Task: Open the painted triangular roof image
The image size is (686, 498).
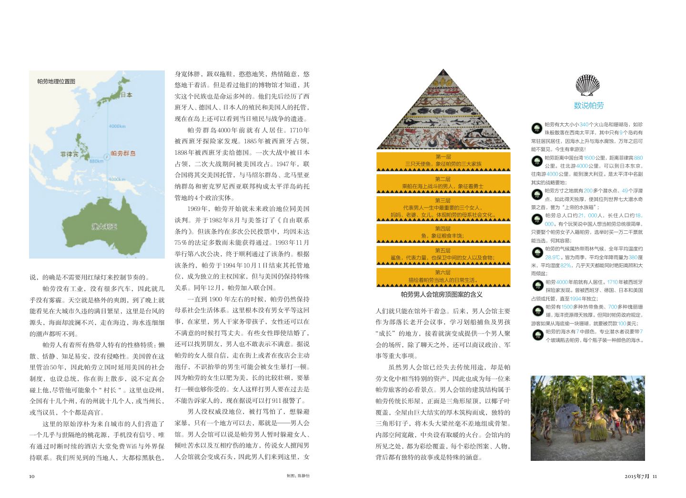Action: 443,110
